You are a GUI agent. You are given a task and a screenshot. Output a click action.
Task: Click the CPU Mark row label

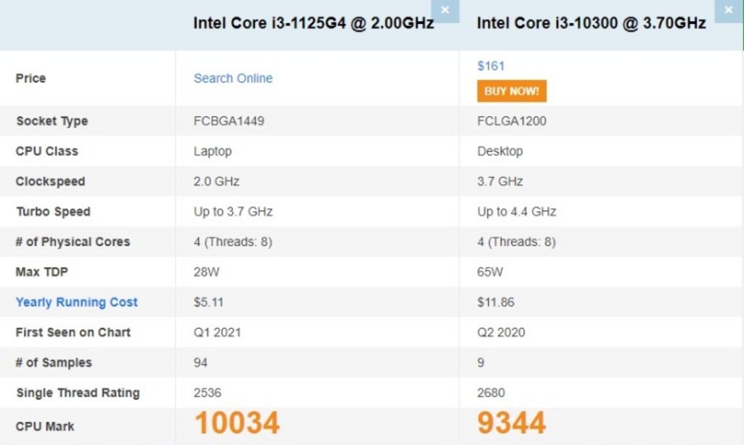click(45, 427)
